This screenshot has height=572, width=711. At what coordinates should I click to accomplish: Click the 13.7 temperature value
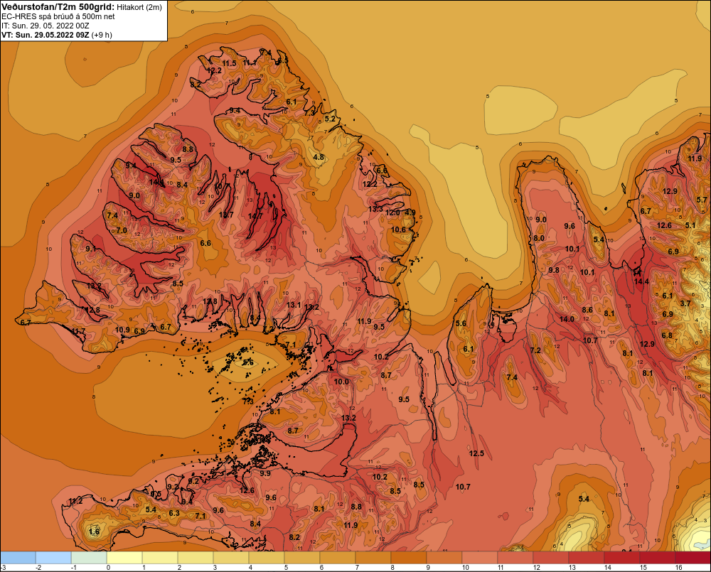[226, 215]
